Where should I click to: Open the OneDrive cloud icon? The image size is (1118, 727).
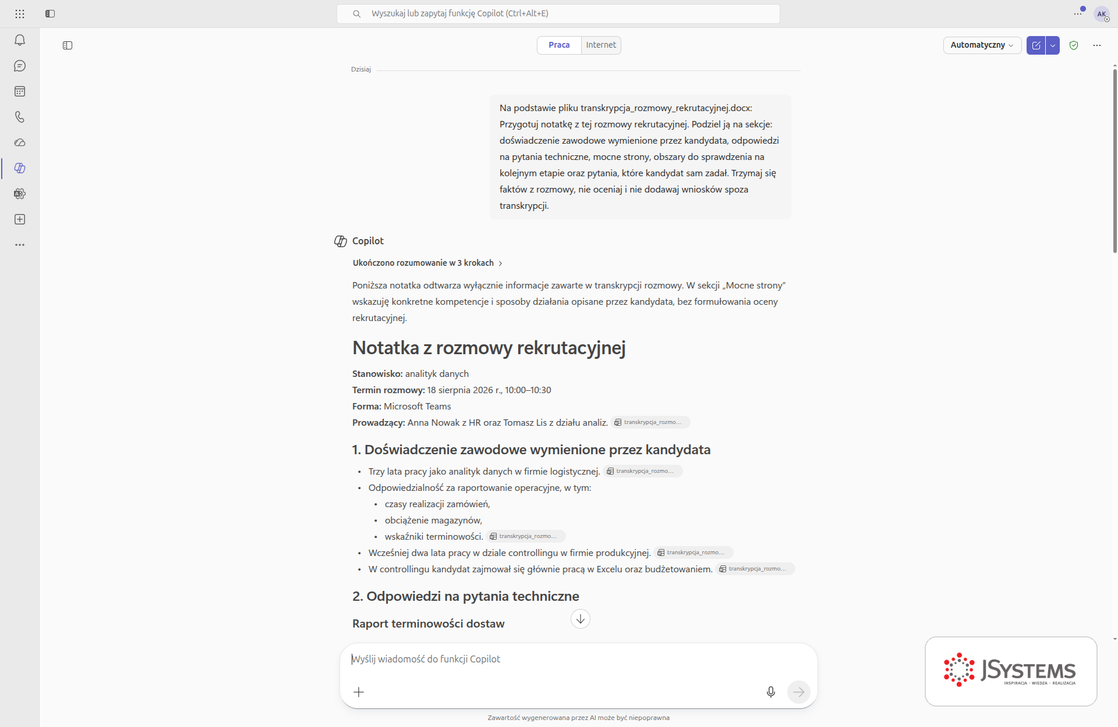click(20, 142)
